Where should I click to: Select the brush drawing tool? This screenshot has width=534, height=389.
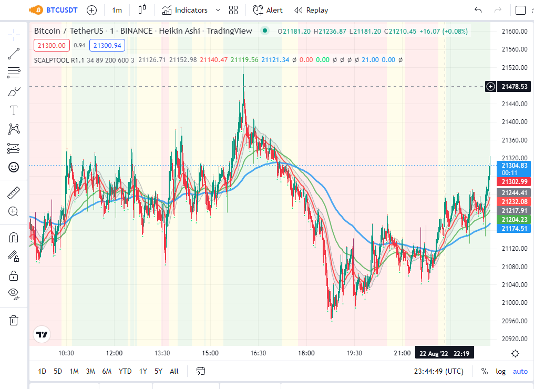[x=14, y=91]
